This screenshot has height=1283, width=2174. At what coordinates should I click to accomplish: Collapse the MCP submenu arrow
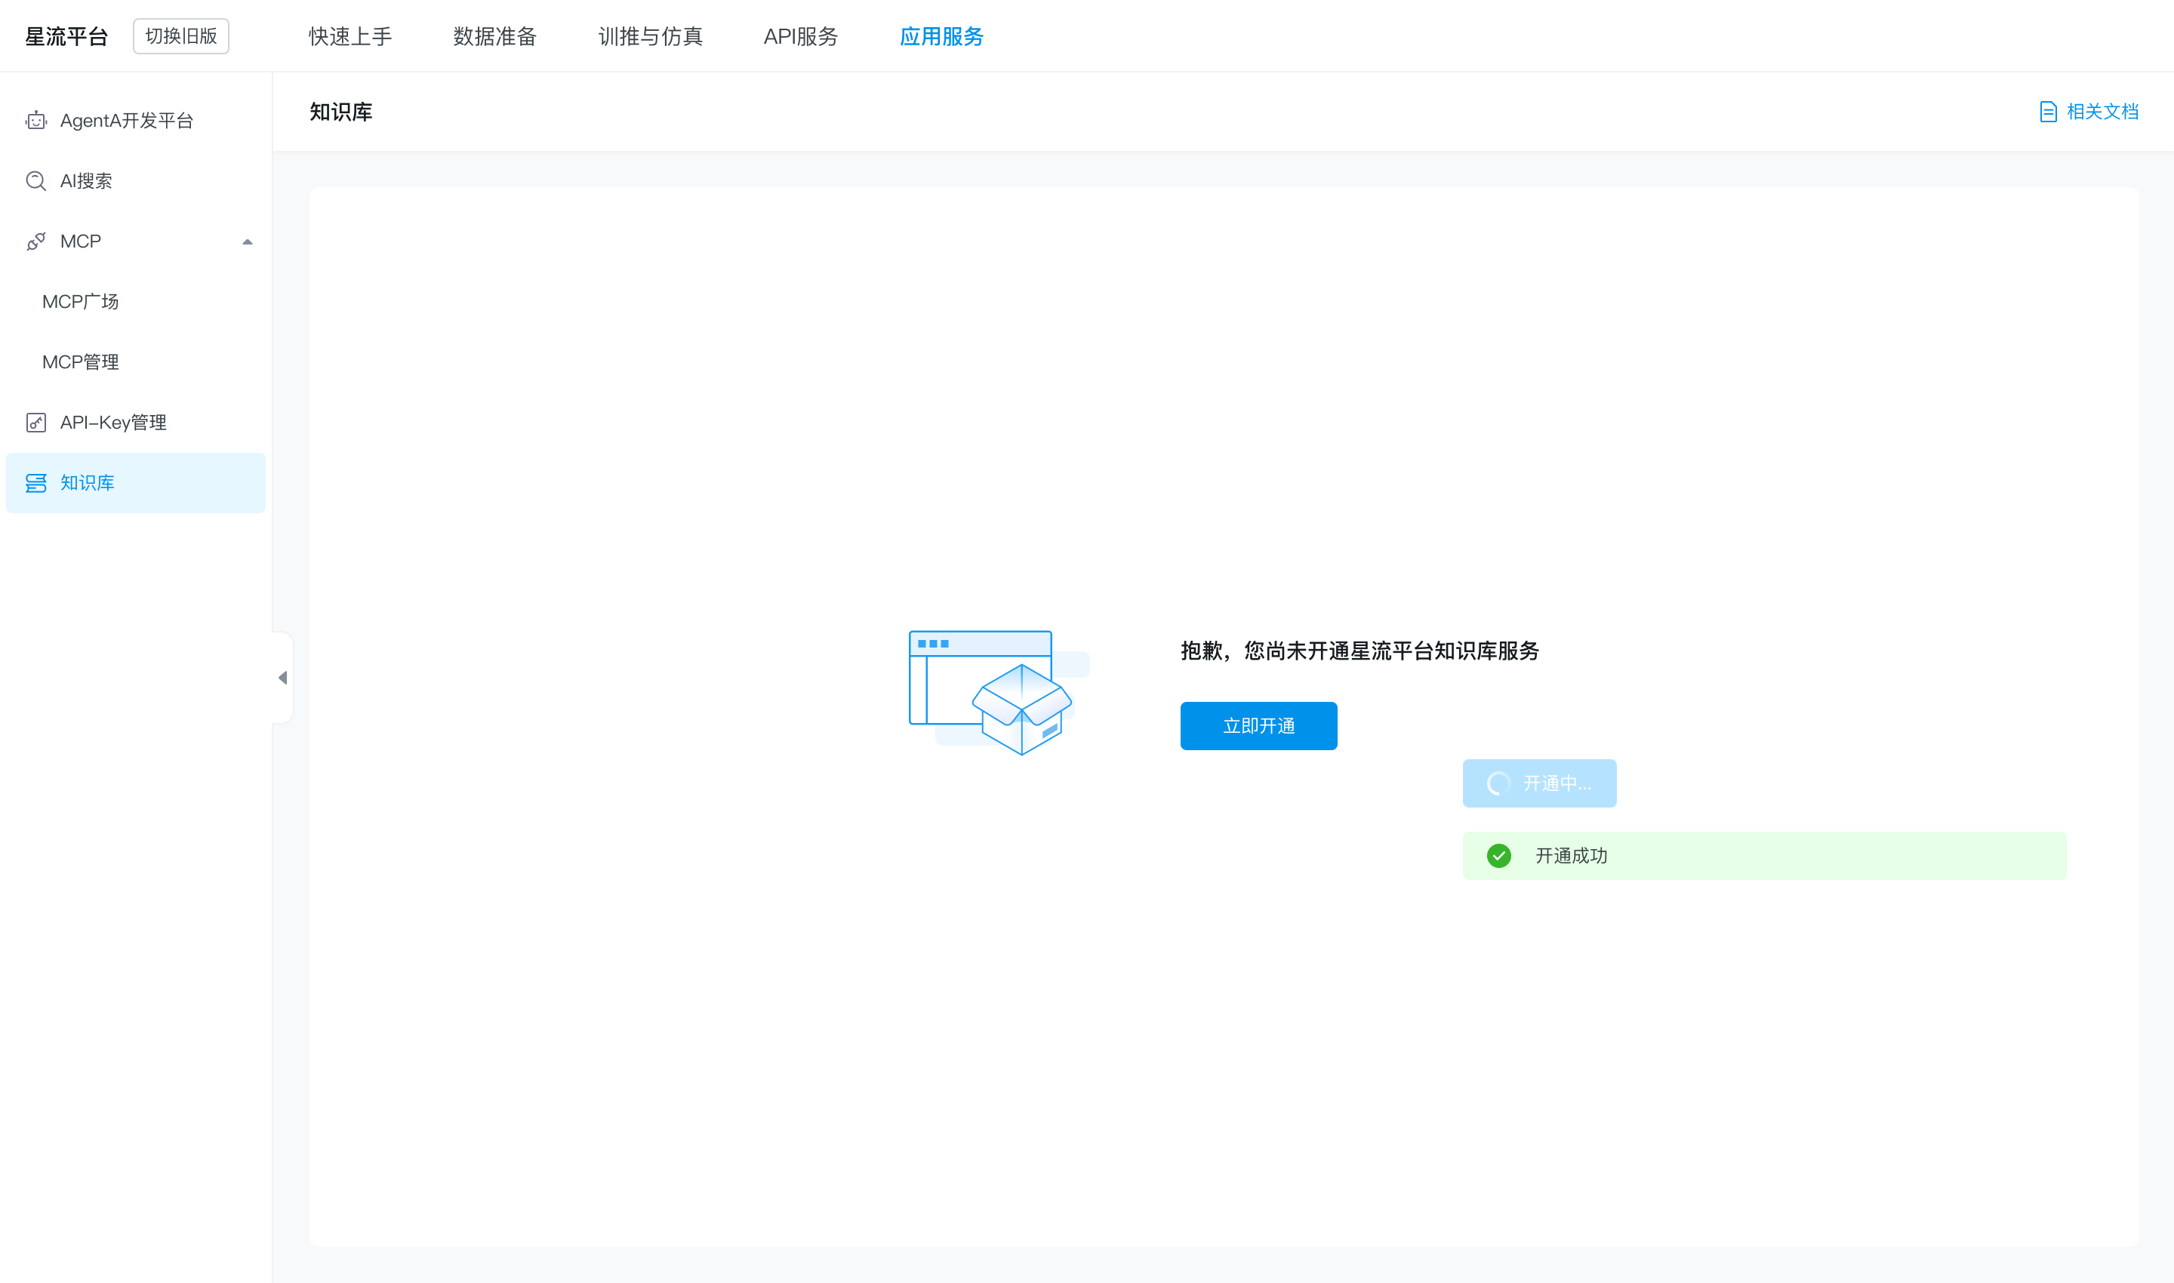[248, 242]
